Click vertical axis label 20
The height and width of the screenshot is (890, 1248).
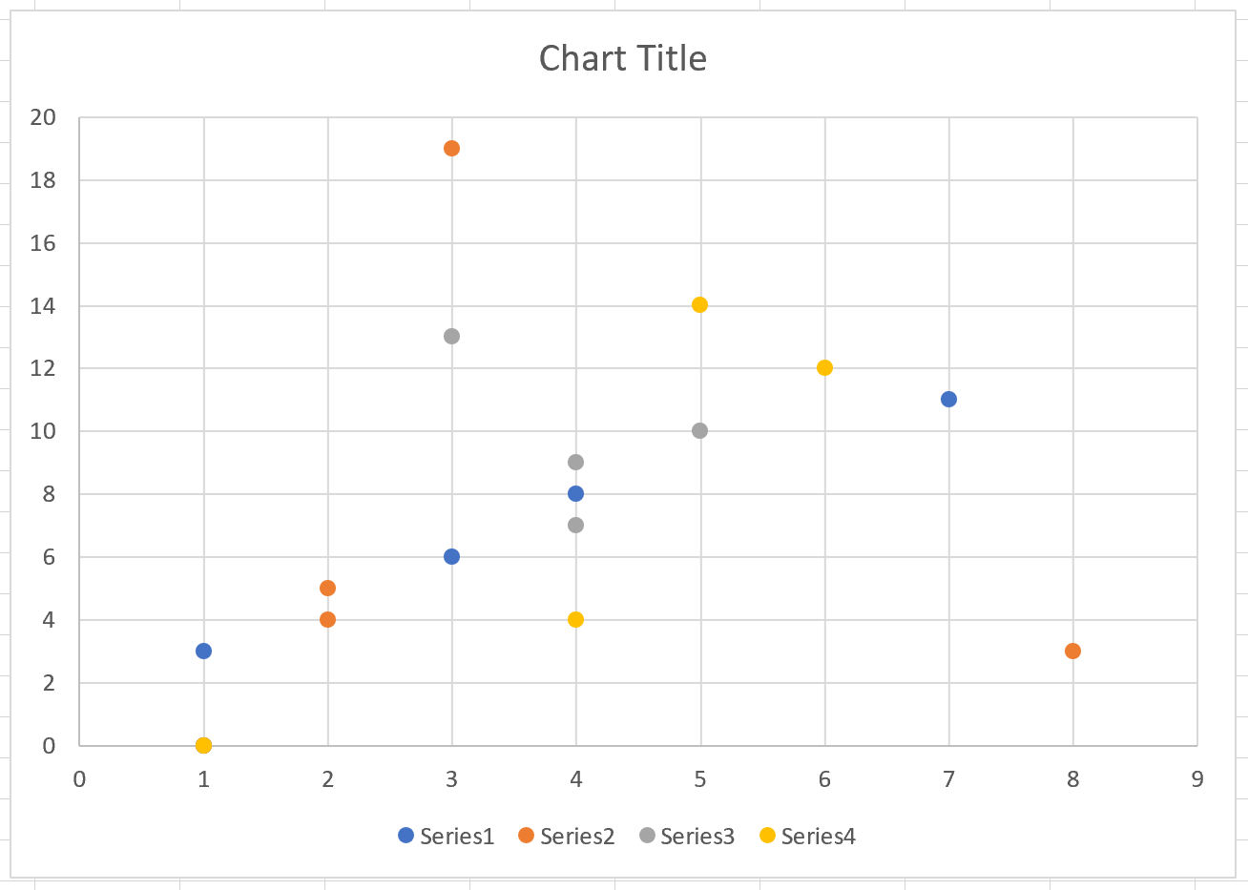click(x=43, y=117)
